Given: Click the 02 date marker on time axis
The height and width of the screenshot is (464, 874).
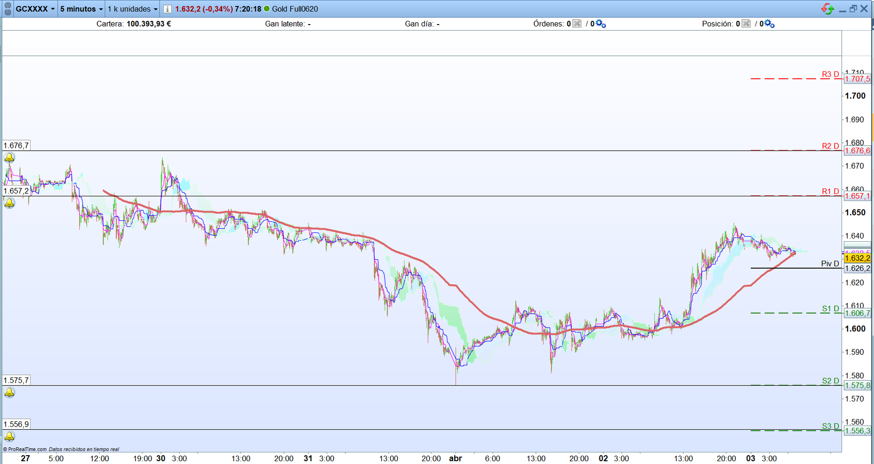Looking at the screenshot, I should click(x=603, y=458).
